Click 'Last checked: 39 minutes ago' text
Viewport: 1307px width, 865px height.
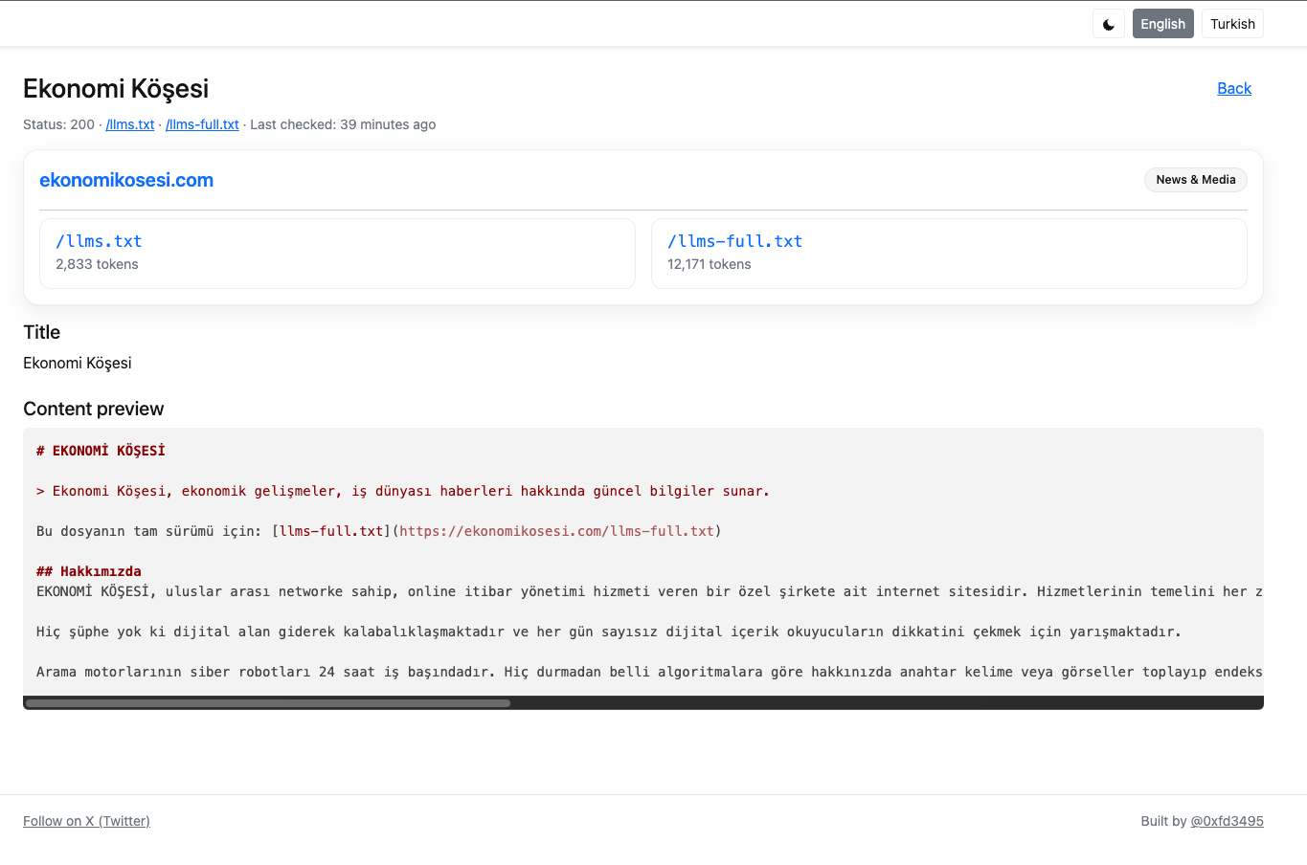point(343,124)
